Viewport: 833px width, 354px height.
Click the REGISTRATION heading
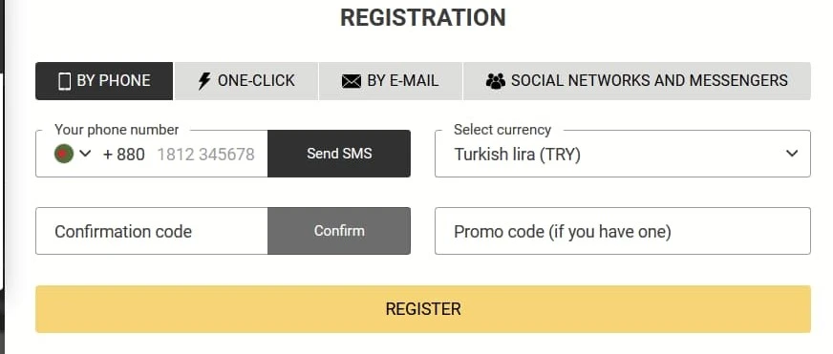click(x=423, y=17)
